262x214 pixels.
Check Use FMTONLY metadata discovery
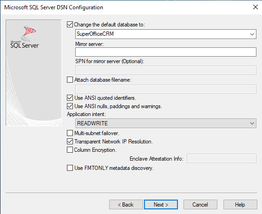coord(70,168)
